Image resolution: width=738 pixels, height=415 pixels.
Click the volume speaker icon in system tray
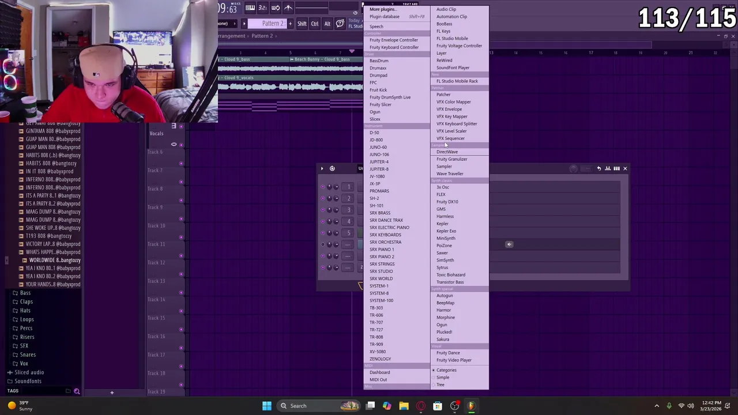coord(691,406)
